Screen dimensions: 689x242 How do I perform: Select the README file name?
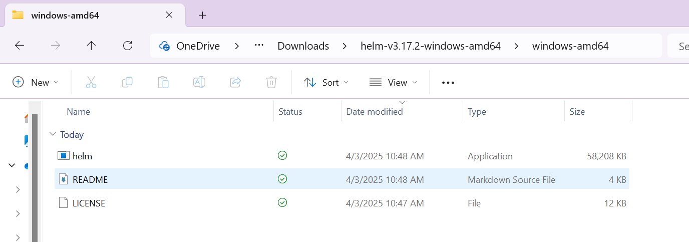coord(90,179)
